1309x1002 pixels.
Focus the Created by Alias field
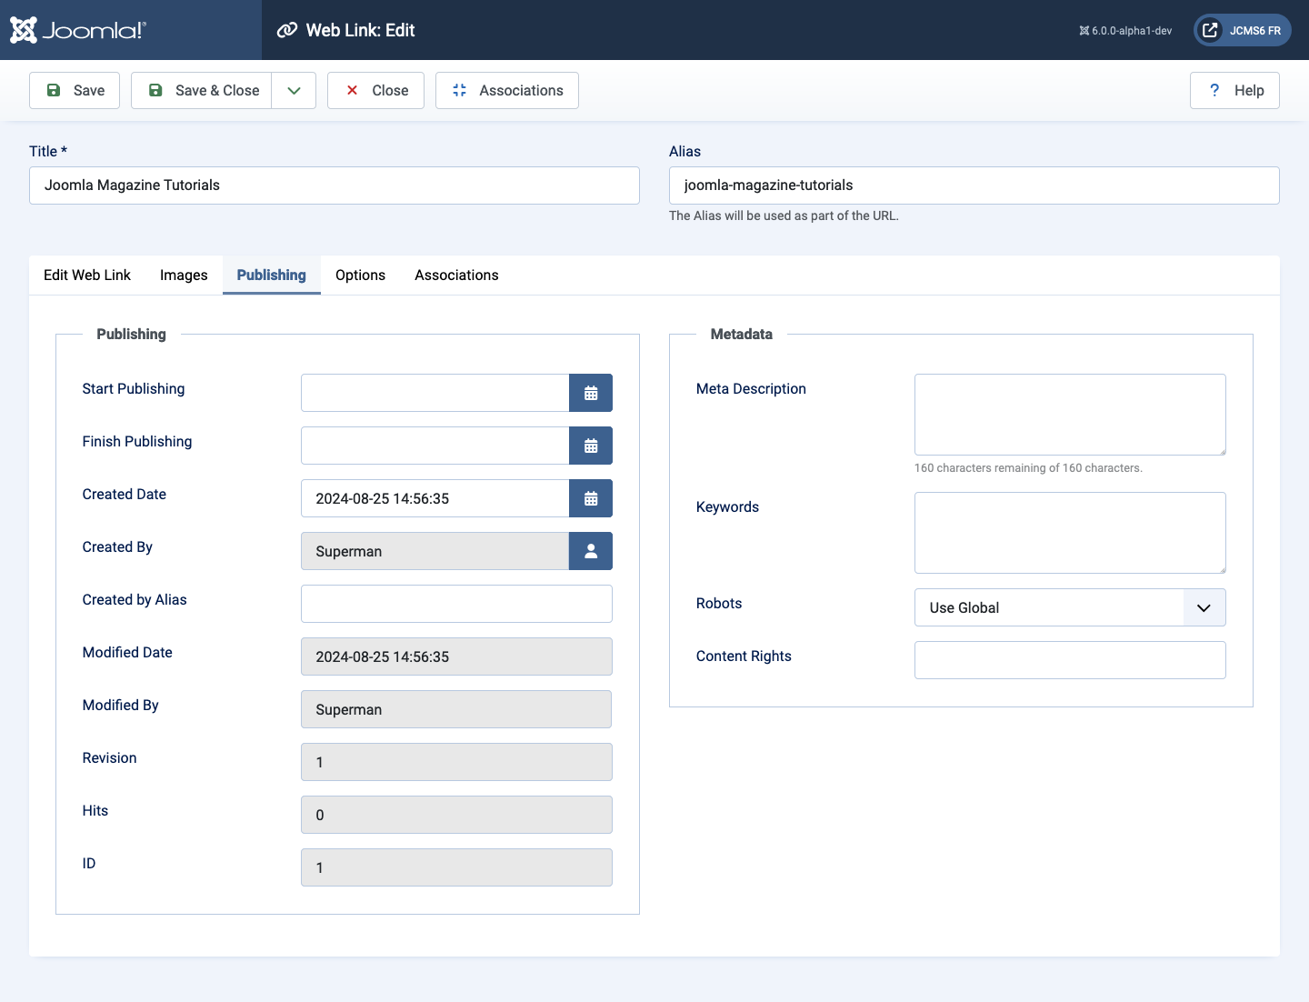coord(456,604)
